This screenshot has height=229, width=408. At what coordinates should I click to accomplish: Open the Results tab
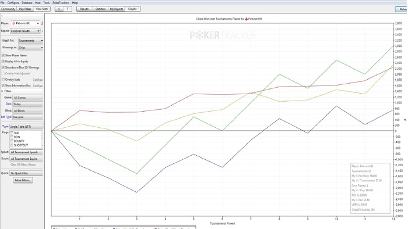point(85,9)
